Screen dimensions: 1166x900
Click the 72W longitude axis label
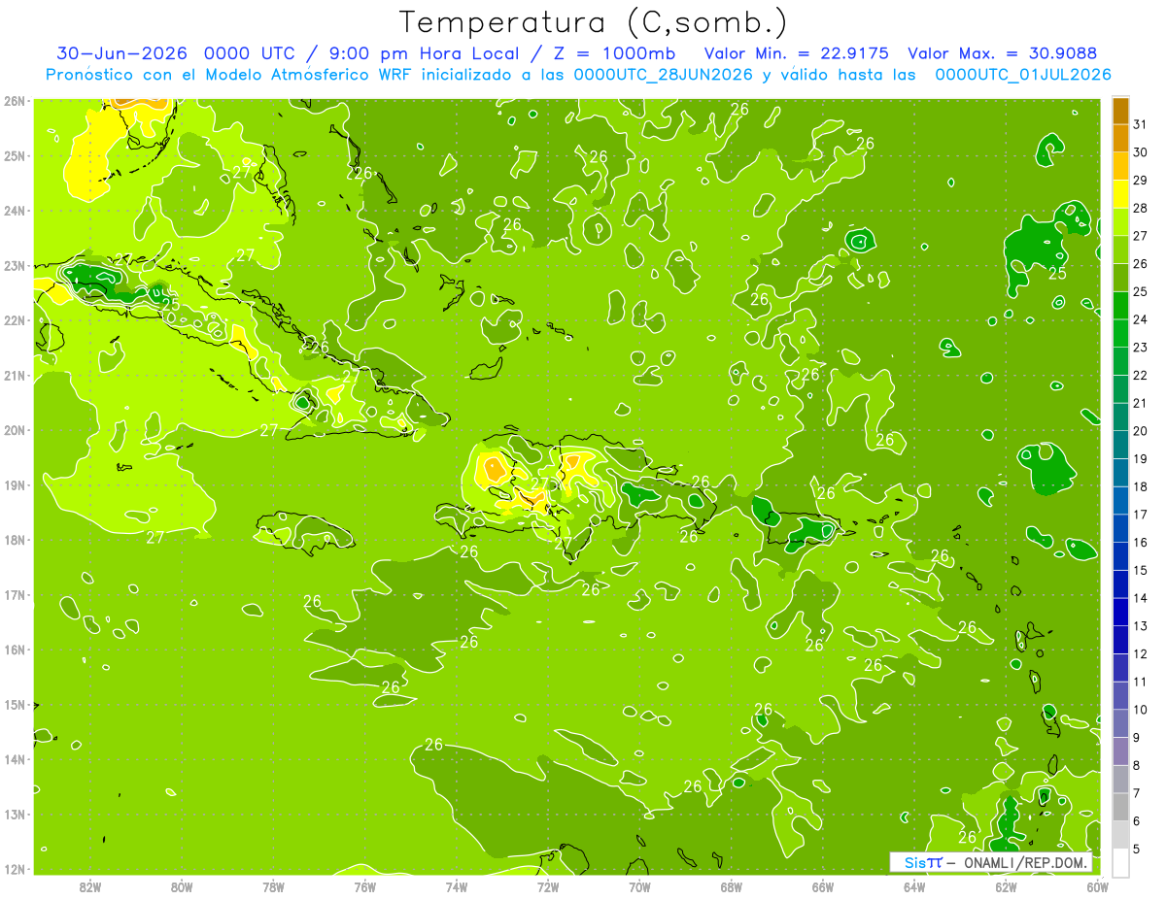[x=548, y=886]
